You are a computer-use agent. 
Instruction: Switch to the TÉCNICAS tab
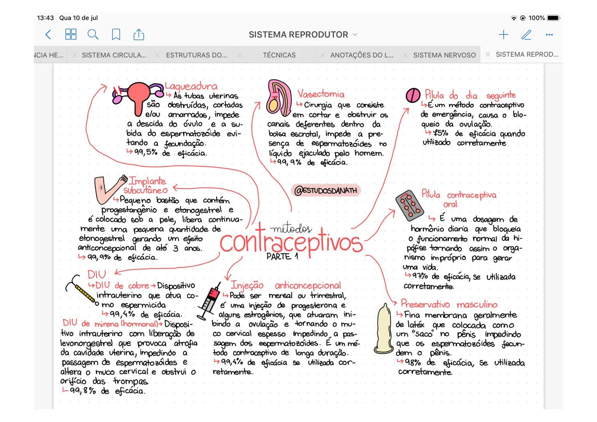[x=279, y=55]
